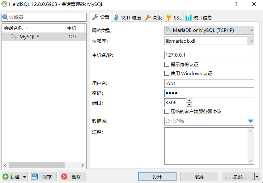The image size is (263, 183).
Task: Click the HeidiSQL logo in the title bar
Action: (4, 4)
